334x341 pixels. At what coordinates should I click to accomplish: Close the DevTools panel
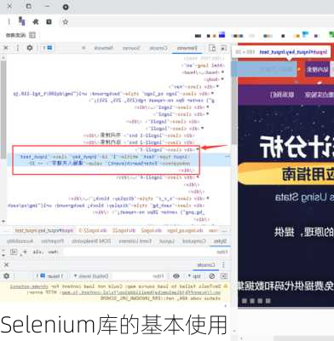pyautogui.click(x=6, y=48)
